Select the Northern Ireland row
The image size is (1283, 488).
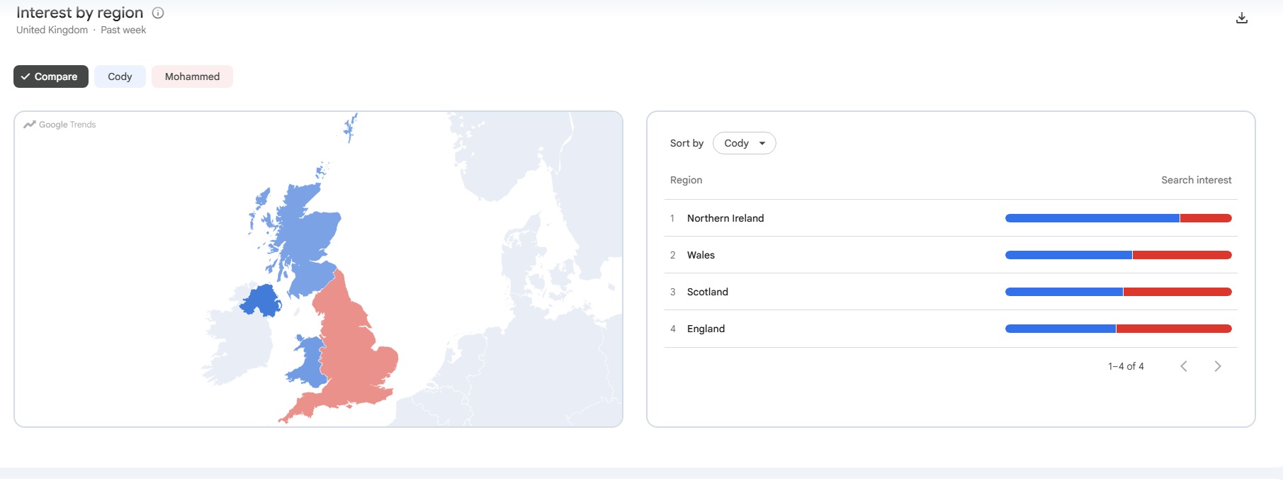pos(951,218)
